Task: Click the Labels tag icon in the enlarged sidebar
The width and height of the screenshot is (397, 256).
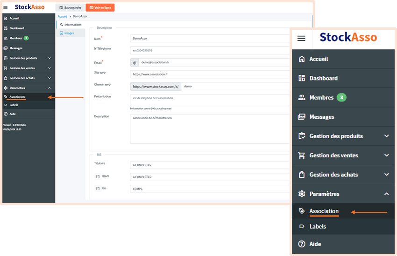Action: tap(302, 227)
